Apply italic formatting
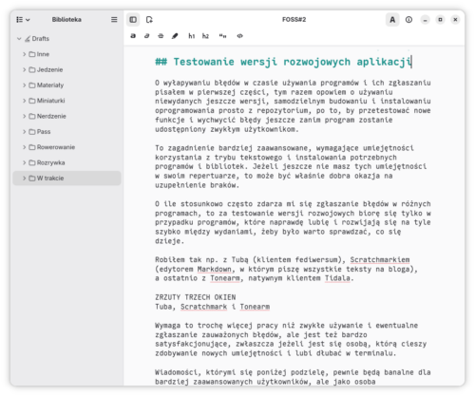 146,36
